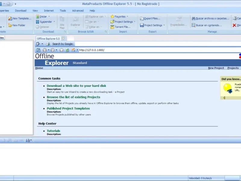Screen dimensions: 241x181
Task: Click the log save icon in bottom toolbar
Action: (x=28, y=140)
